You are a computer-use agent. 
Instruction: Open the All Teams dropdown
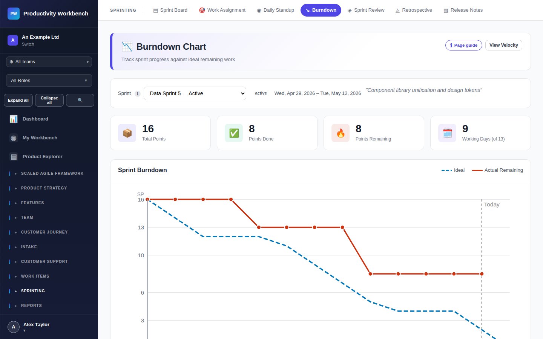(x=49, y=62)
